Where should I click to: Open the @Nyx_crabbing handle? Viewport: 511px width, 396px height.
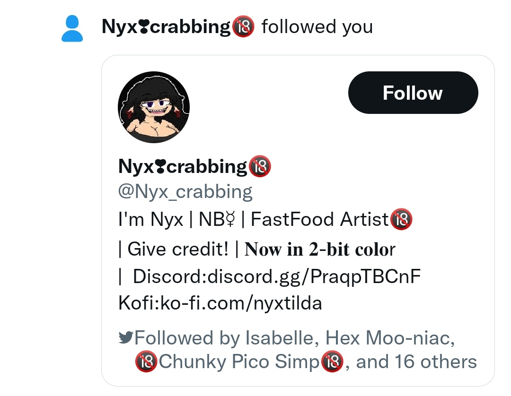[185, 192]
